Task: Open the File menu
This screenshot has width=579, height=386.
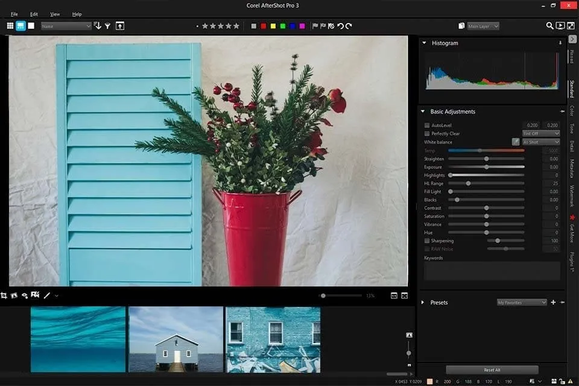Action: point(14,14)
